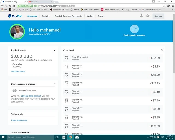Open Just Cause 2 PC Free bookmark
175x140 pixels.
pos(39,10)
